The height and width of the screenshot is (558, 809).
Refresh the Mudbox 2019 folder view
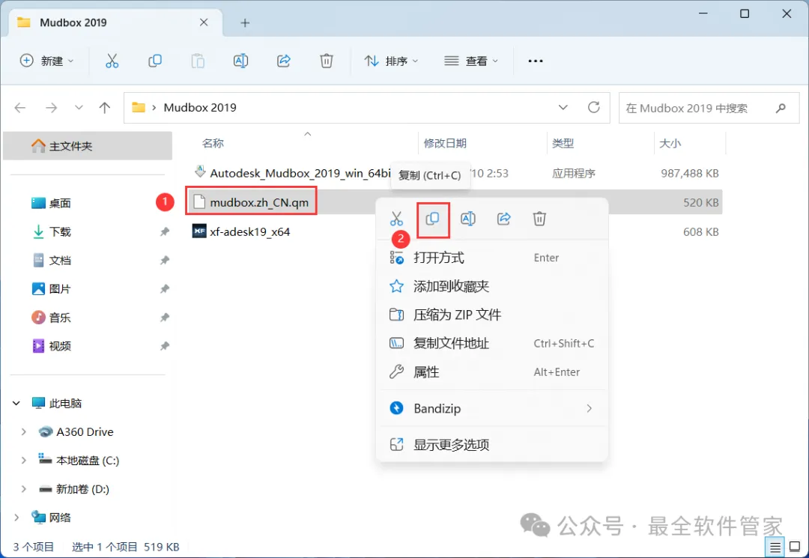tap(594, 107)
